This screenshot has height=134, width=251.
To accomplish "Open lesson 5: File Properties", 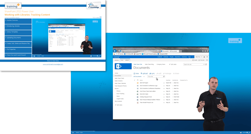I will [18, 50].
